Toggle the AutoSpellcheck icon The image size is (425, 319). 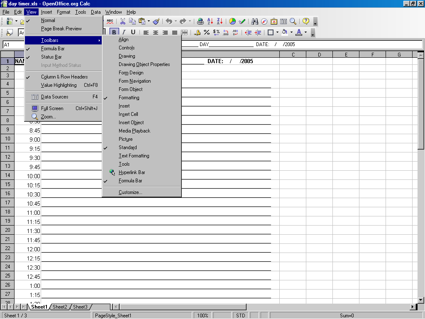pos(110,22)
